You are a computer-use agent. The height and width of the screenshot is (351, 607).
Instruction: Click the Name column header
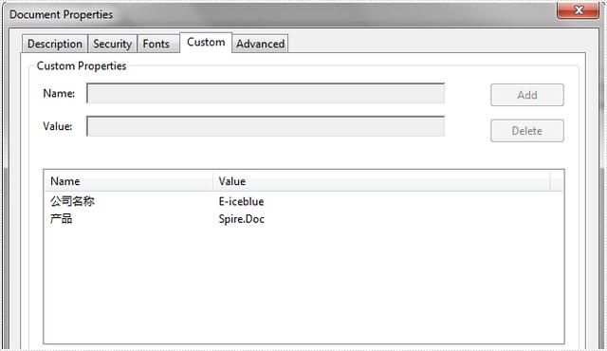pyautogui.click(x=129, y=181)
